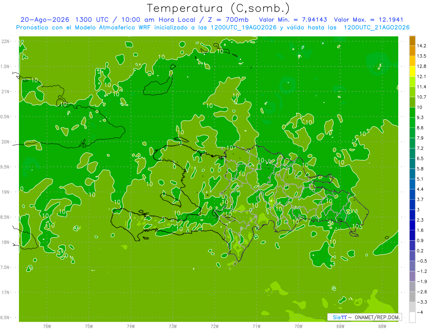
Task: Click the colorbar value '0.9'
Action: pyautogui.click(x=420, y=241)
